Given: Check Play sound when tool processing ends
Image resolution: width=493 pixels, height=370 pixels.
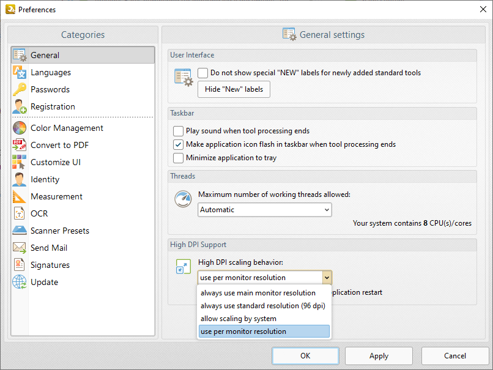Looking at the screenshot, I should click(178, 131).
